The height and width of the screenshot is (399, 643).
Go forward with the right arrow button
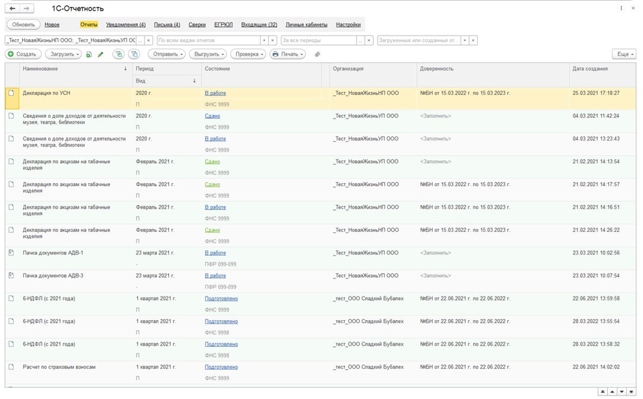(27, 8)
